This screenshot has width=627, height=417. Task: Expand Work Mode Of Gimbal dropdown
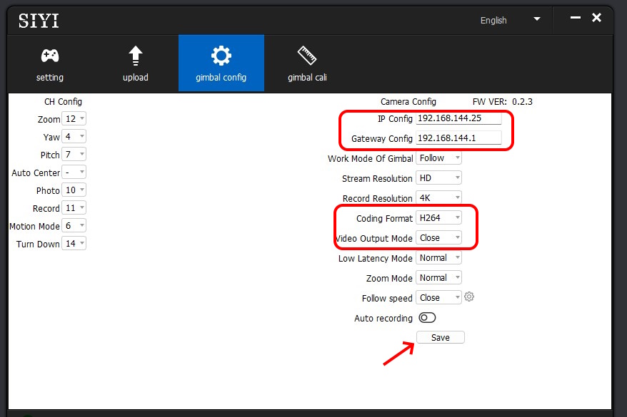pos(439,158)
